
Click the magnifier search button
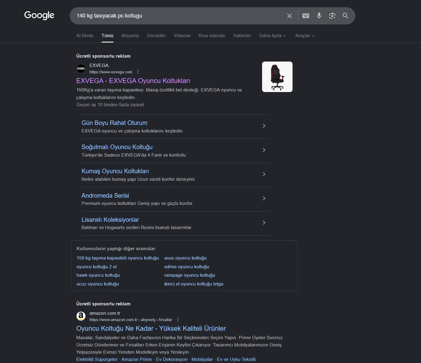click(346, 16)
